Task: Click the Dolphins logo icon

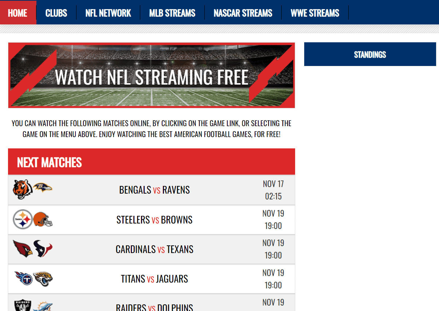Action: coord(43,307)
